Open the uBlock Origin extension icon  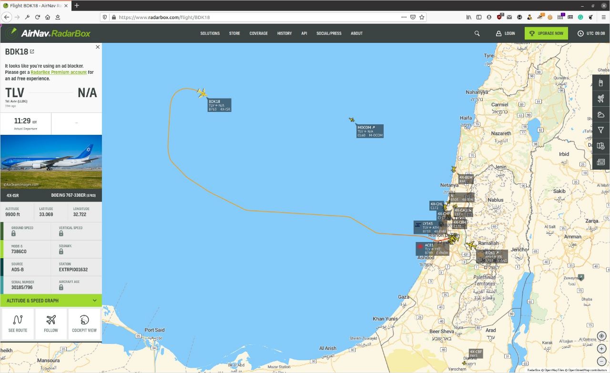pyautogui.click(x=499, y=17)
